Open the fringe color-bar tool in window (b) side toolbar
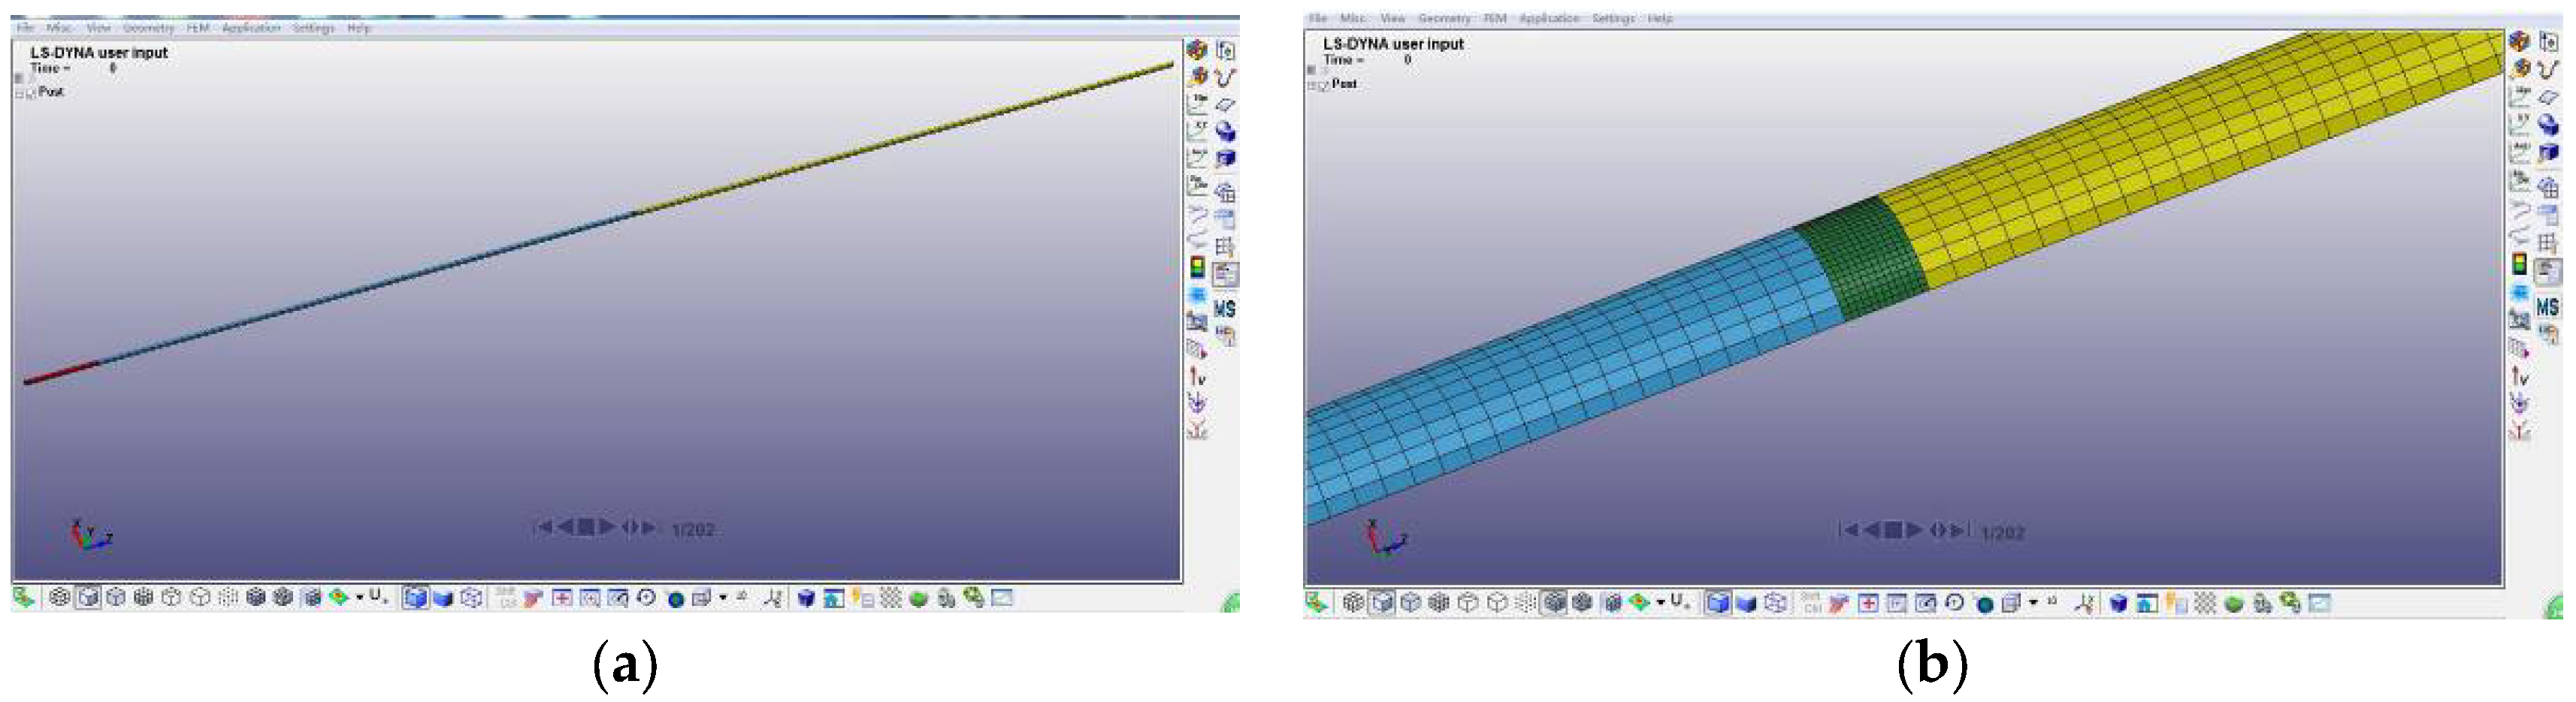Viewport: 2576px width, 702px height. [x=2520, y=264]
